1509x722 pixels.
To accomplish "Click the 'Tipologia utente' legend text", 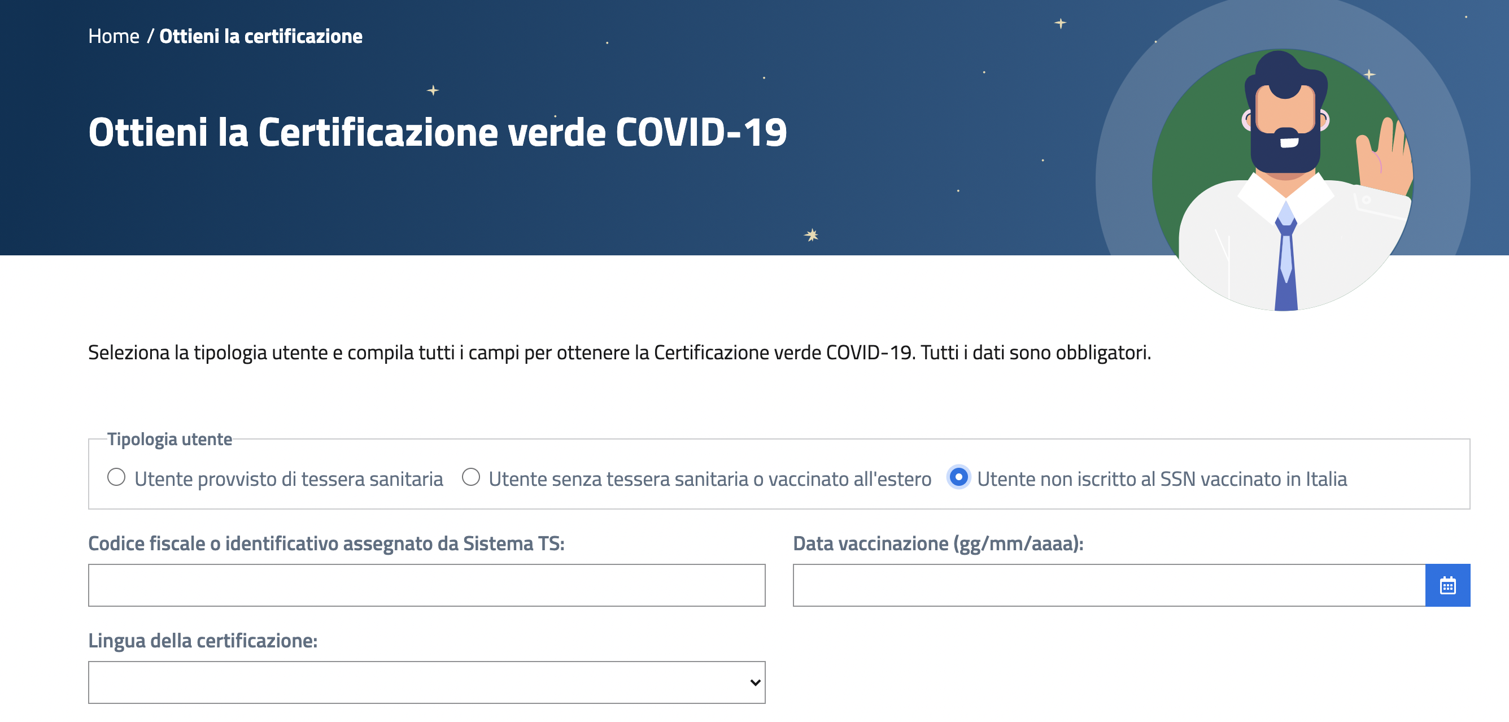I will [x=169, y=439].
